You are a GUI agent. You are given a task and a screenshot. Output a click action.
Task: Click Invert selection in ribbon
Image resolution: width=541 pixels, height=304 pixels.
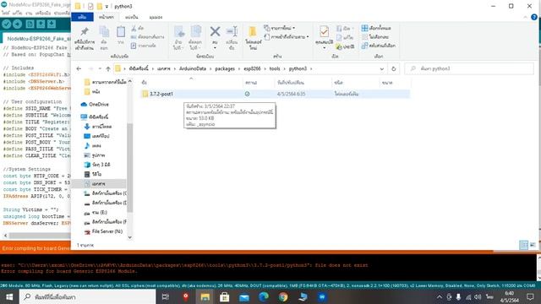pyautogui.click(x=378, y=46)
